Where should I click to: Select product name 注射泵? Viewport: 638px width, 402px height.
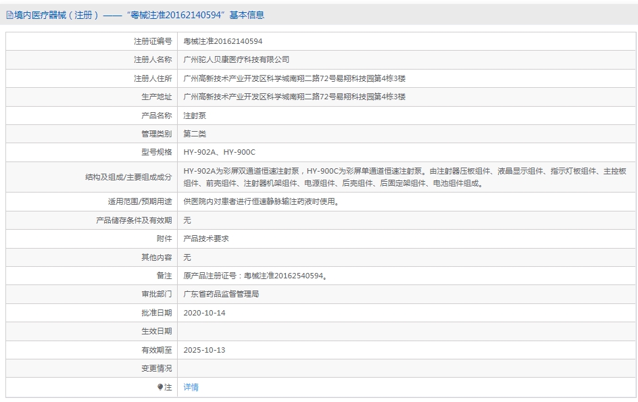(x=195, y=116)
